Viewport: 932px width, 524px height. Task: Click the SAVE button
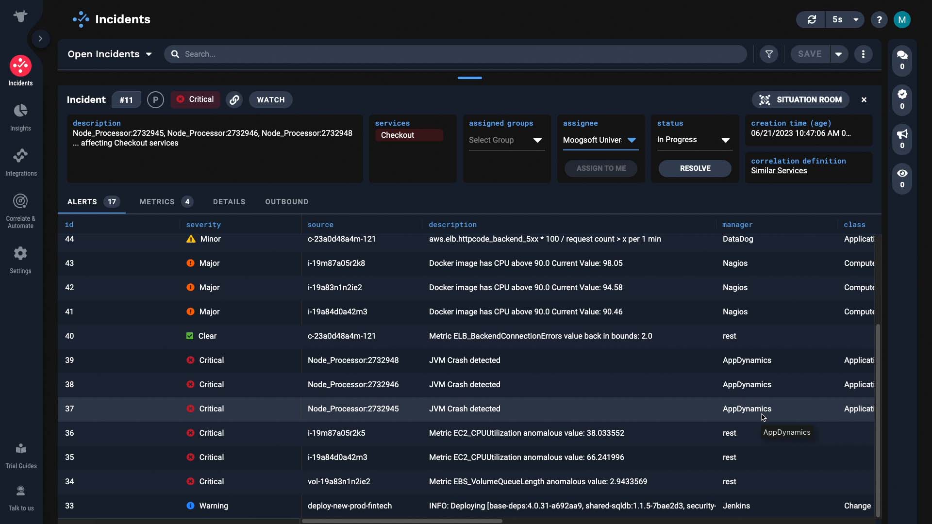[810, 54]
